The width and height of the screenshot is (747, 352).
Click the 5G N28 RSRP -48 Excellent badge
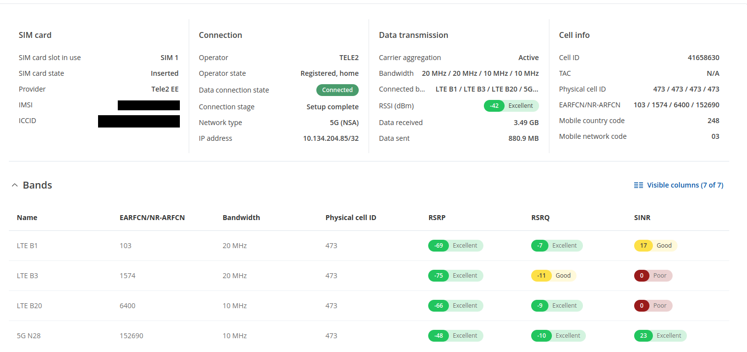pos(456,336)
